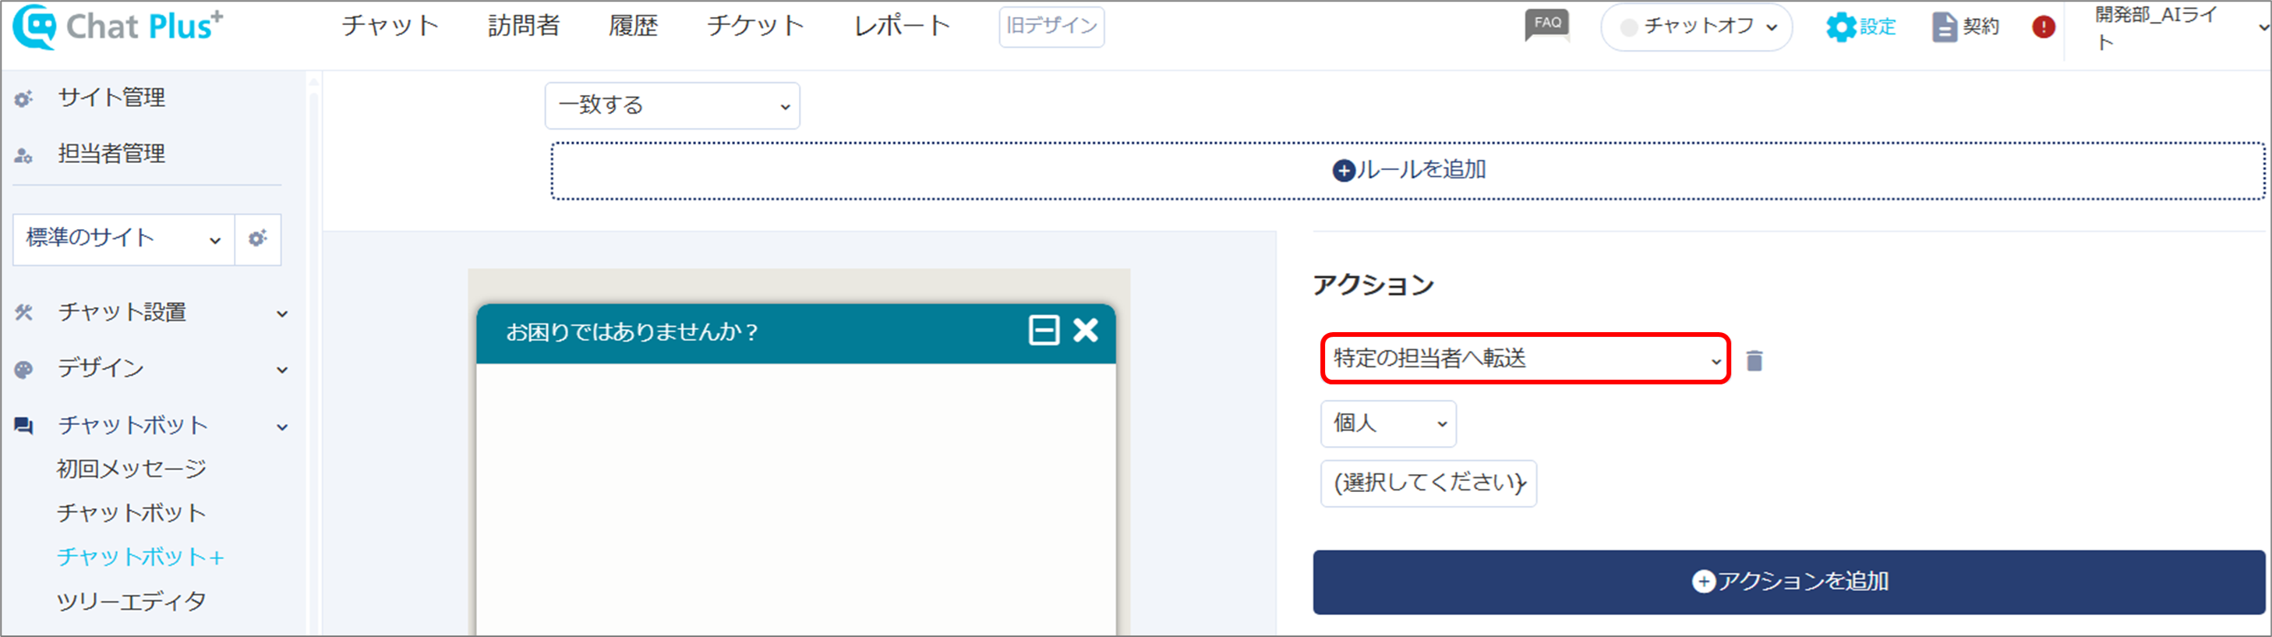Open the 個人 dropdown
The height and width of the screenshot is (637, 2272).
pos(1388,423)
